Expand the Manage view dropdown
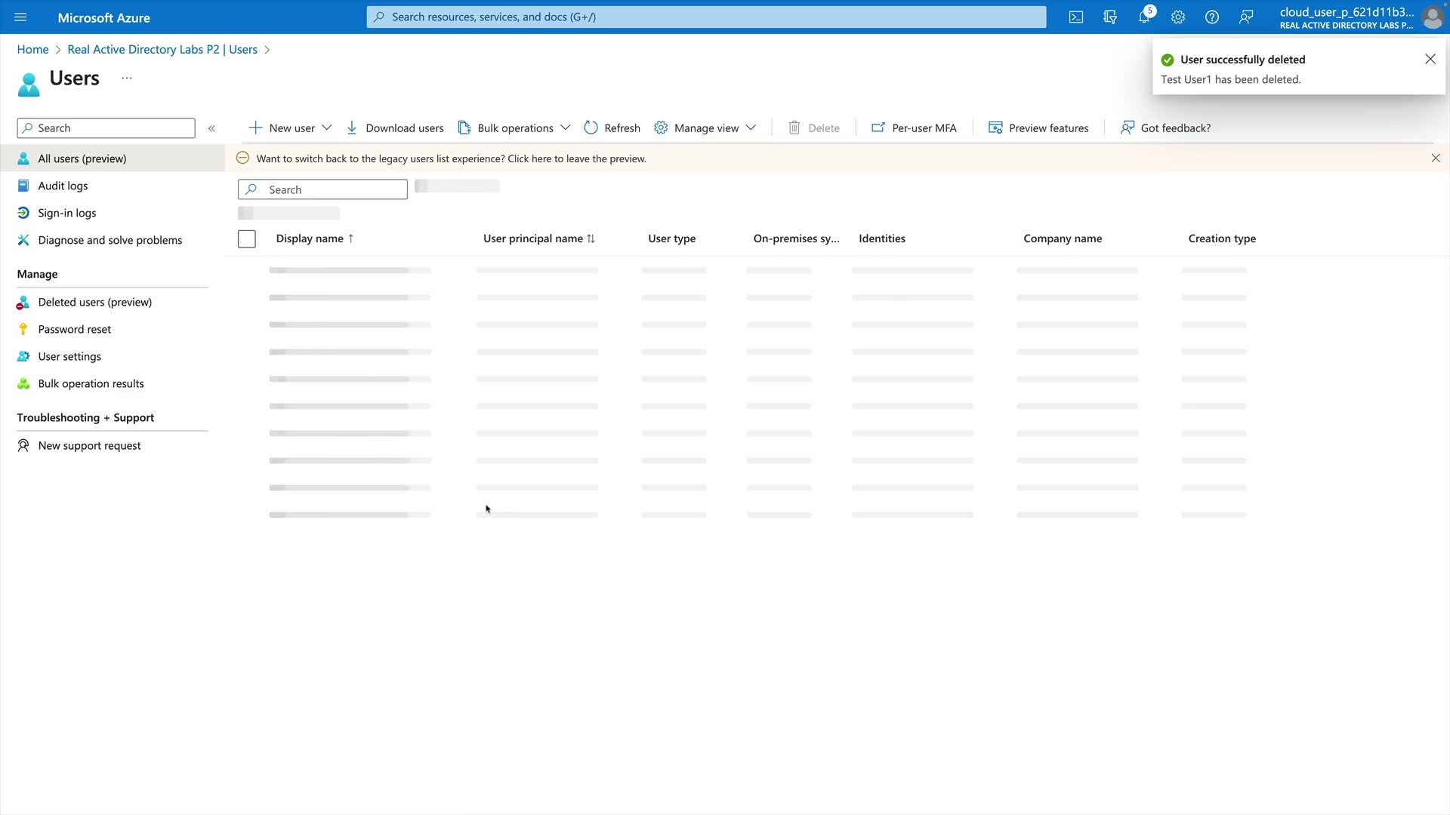The width and height of the screenshot is (1450, 815). 751,128
